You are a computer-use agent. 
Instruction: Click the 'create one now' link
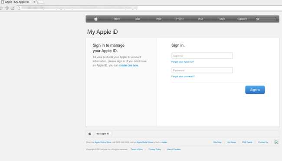click(x=128, y=65)
